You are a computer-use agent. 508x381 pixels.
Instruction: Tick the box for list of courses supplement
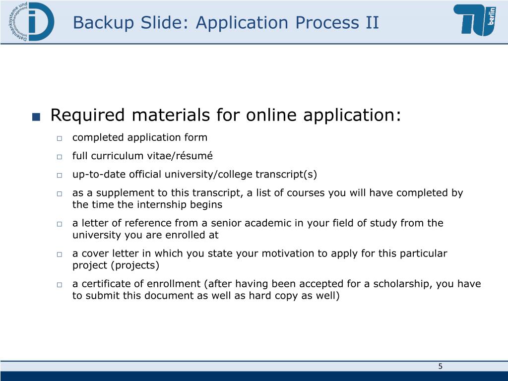click(59, 194)
